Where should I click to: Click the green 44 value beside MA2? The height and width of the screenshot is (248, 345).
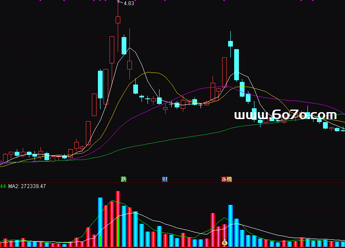3,186
